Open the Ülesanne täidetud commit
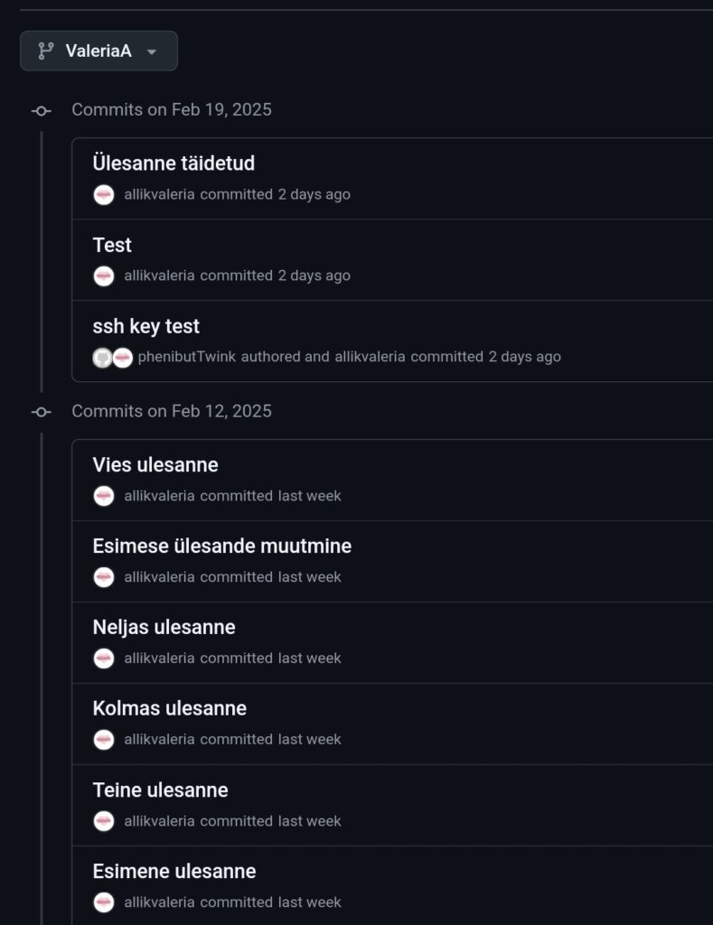 click(x=174, y=164)
